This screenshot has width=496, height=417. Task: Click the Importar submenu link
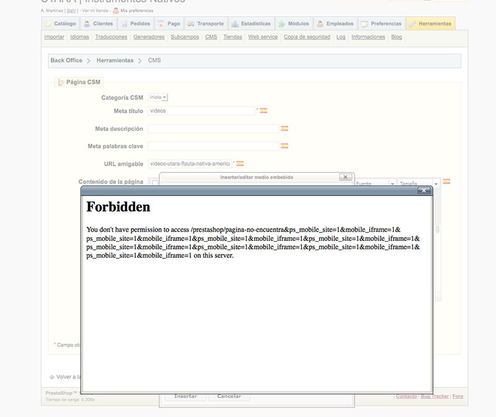pyautogui.click(x=54, y=37)
